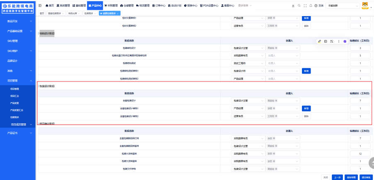Click the notification bell icon
Viewport: 374px width, 180px height.
click(x=311, y=5)
